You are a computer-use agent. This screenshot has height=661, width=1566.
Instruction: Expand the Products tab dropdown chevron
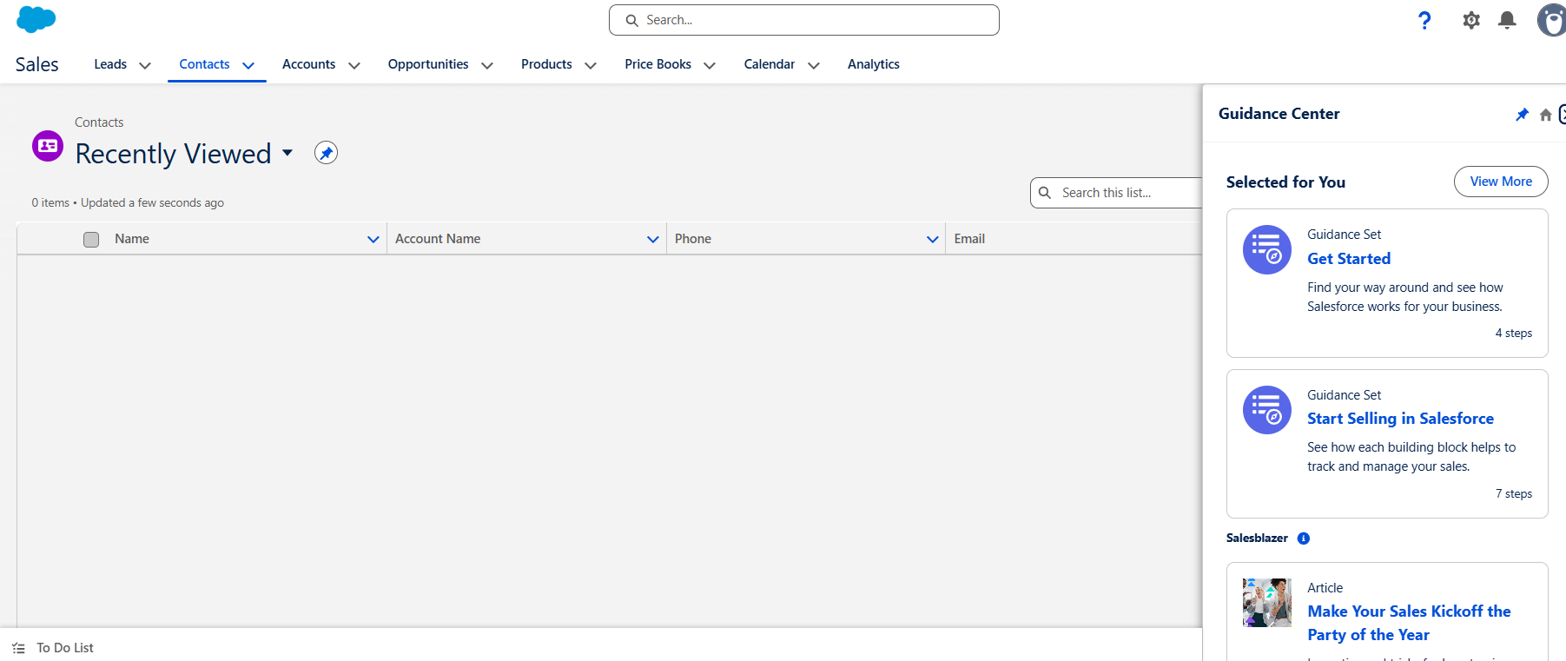(591, 65)
